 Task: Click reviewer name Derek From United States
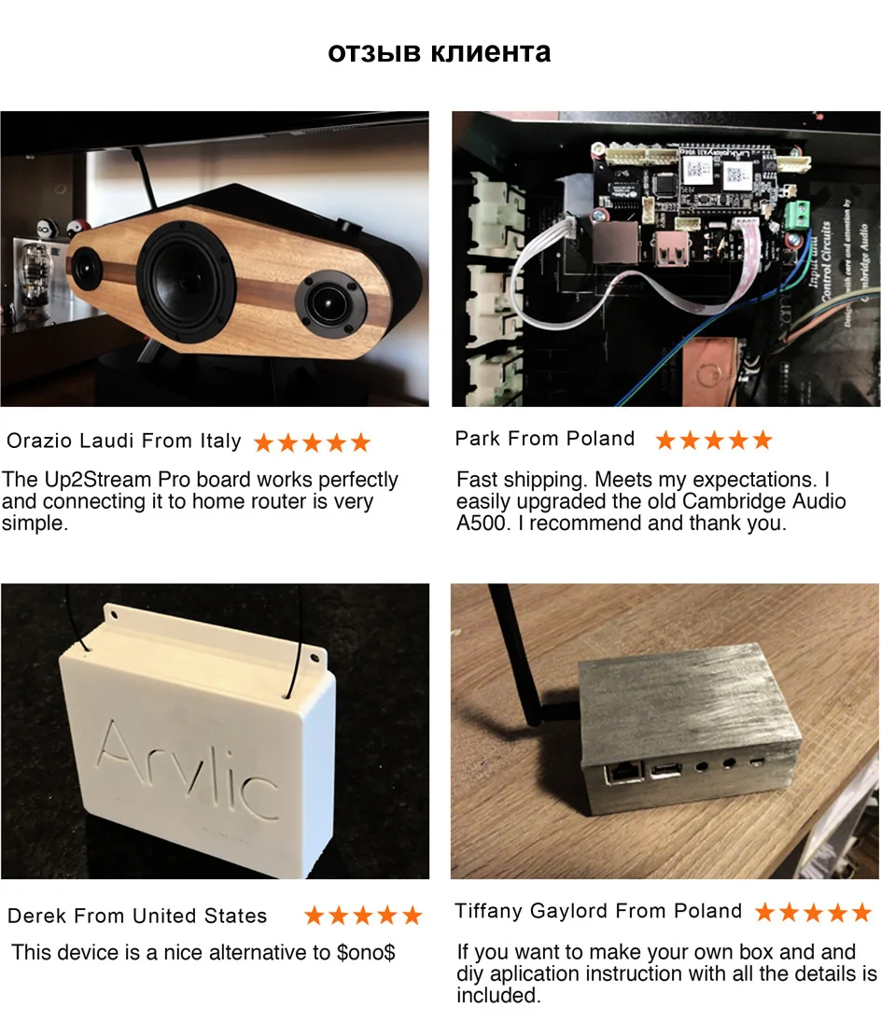(137, 916)
